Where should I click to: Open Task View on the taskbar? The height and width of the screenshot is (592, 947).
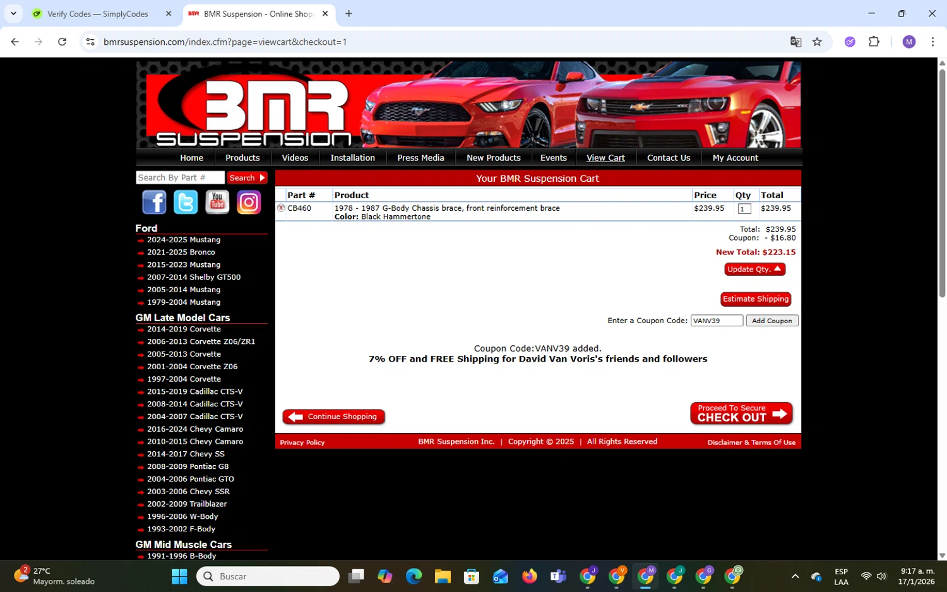click(x=356, y=576)
